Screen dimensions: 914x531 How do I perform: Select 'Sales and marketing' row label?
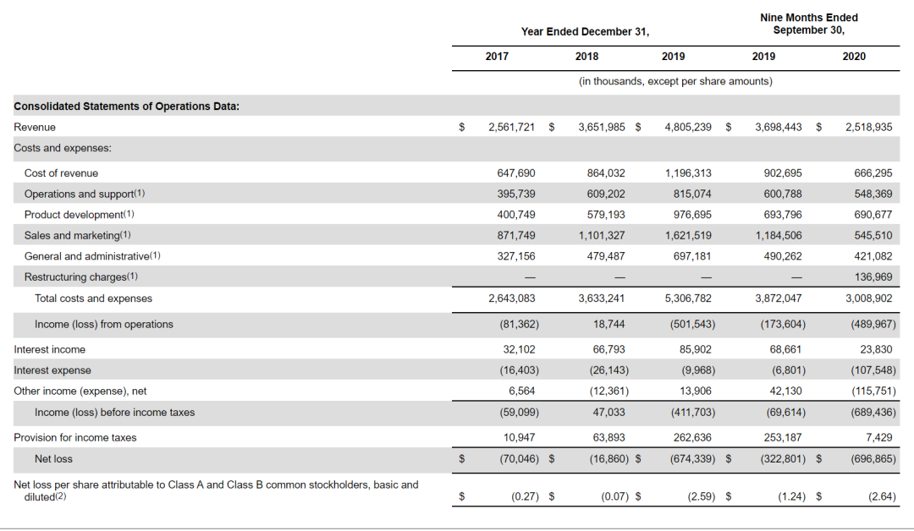pos(78,235)
